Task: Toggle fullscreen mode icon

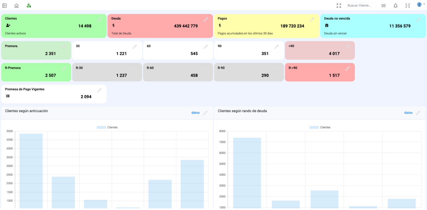Action: tap(408, 6)
